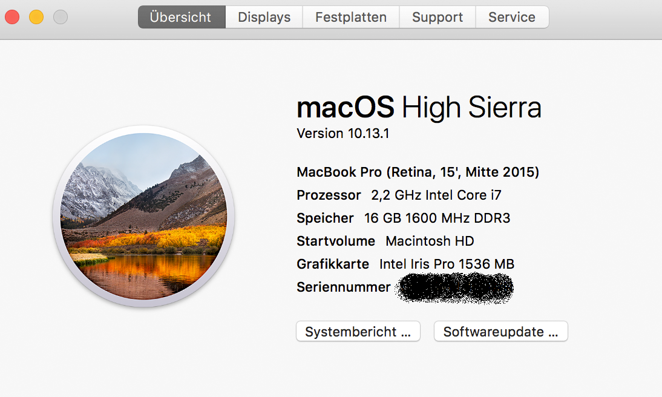Click the blacked-out serial number value
Viewport: 662px width, 397px height.
click(454, 288)
